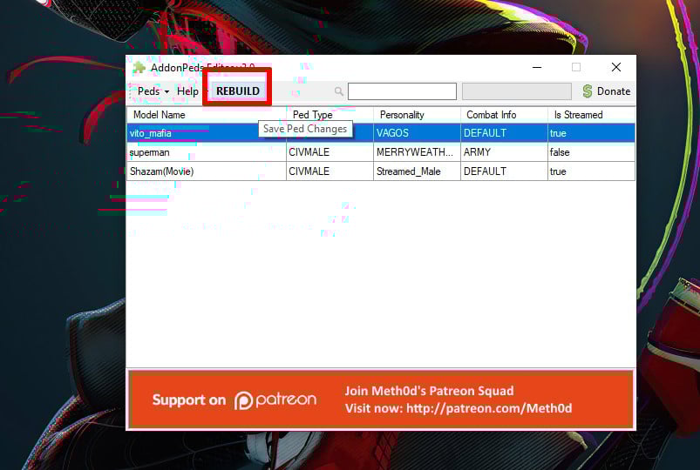The image size is (700, 470).
Task: Open the Peds dropdown menu
Action: pyautogui.click(x=153, y=91)
